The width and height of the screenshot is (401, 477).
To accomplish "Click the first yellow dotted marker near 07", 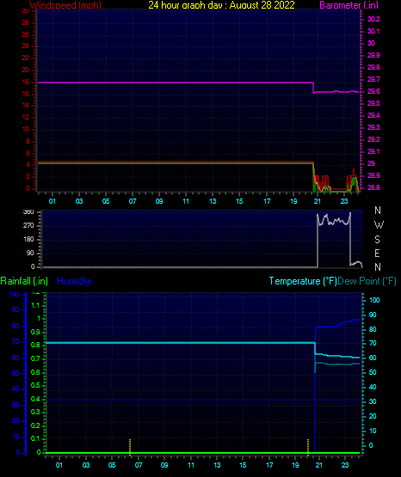I will pyautogui.click(x=130, y=447).
